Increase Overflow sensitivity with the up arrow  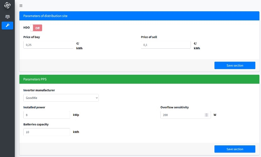click(207, 114)
